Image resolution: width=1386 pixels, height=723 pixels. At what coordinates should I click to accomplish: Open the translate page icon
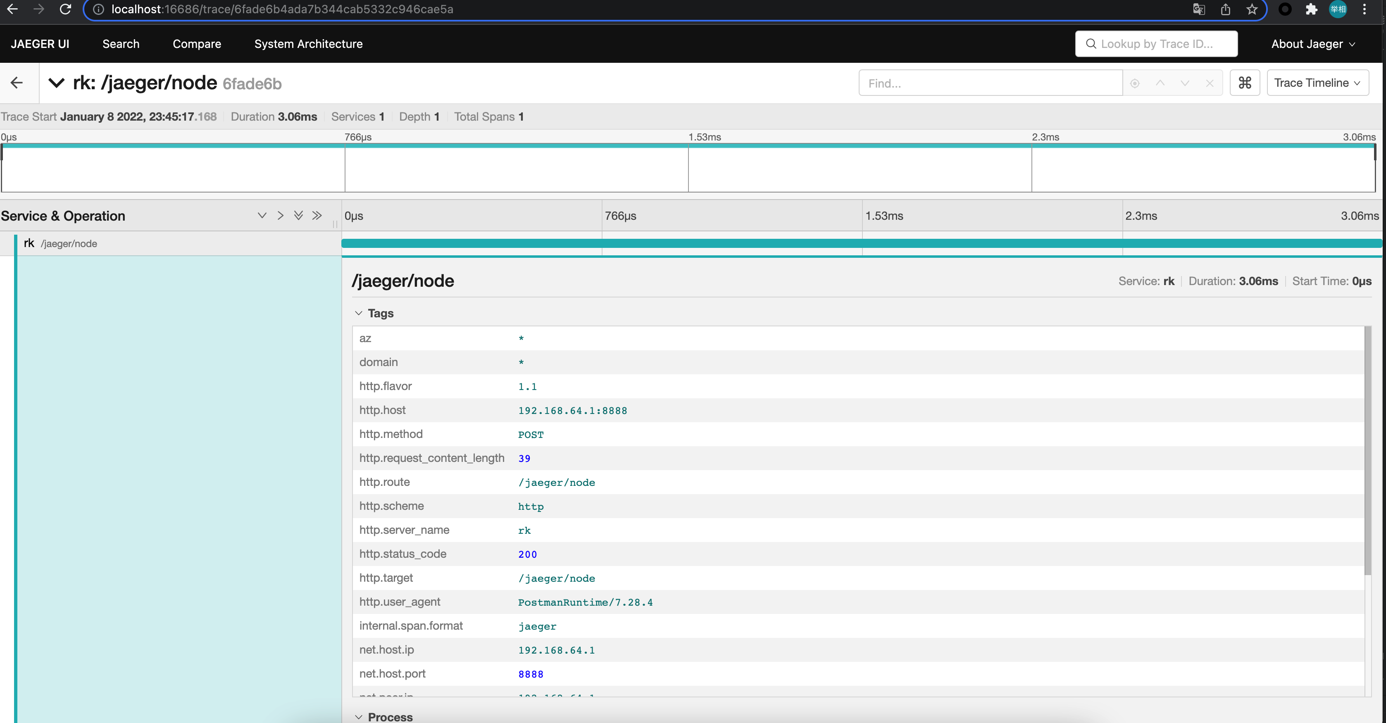click(x=1199, y=9)
